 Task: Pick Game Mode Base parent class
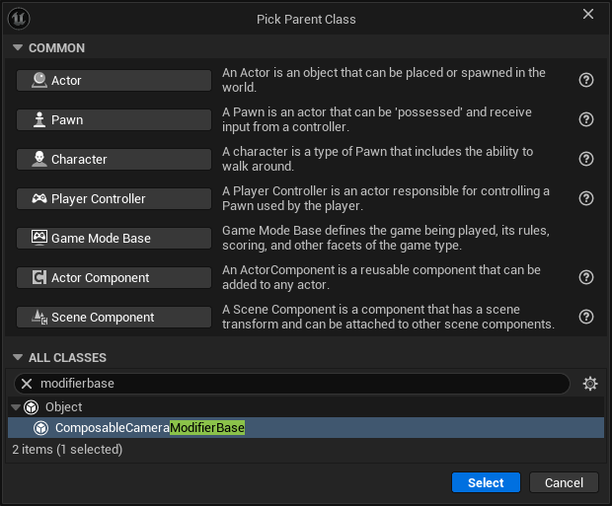[114, 238]
